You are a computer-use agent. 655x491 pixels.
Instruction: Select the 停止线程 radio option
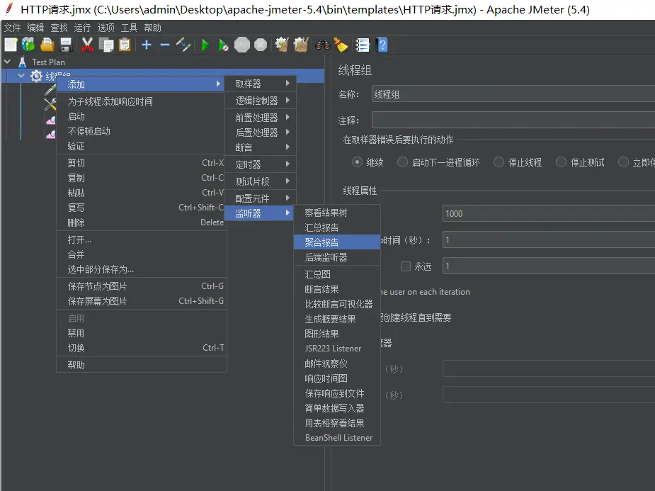(499, 162)
